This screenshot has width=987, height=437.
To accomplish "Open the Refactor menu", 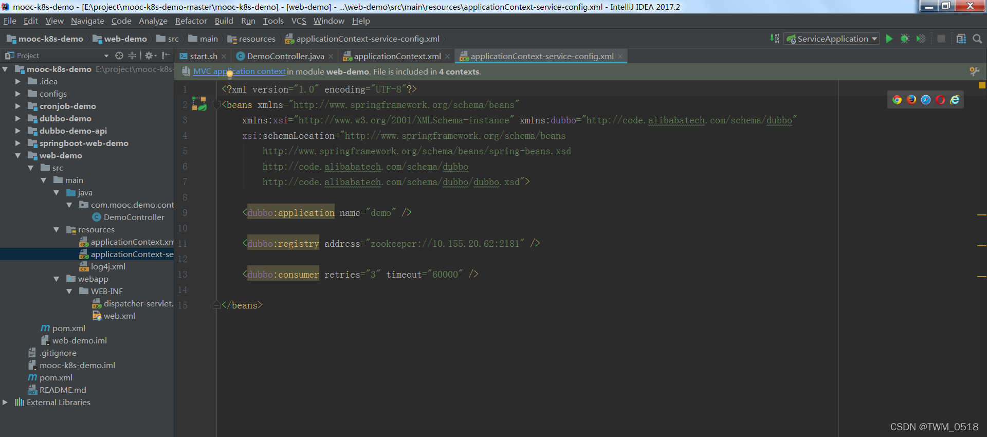I will click(191, 21).
